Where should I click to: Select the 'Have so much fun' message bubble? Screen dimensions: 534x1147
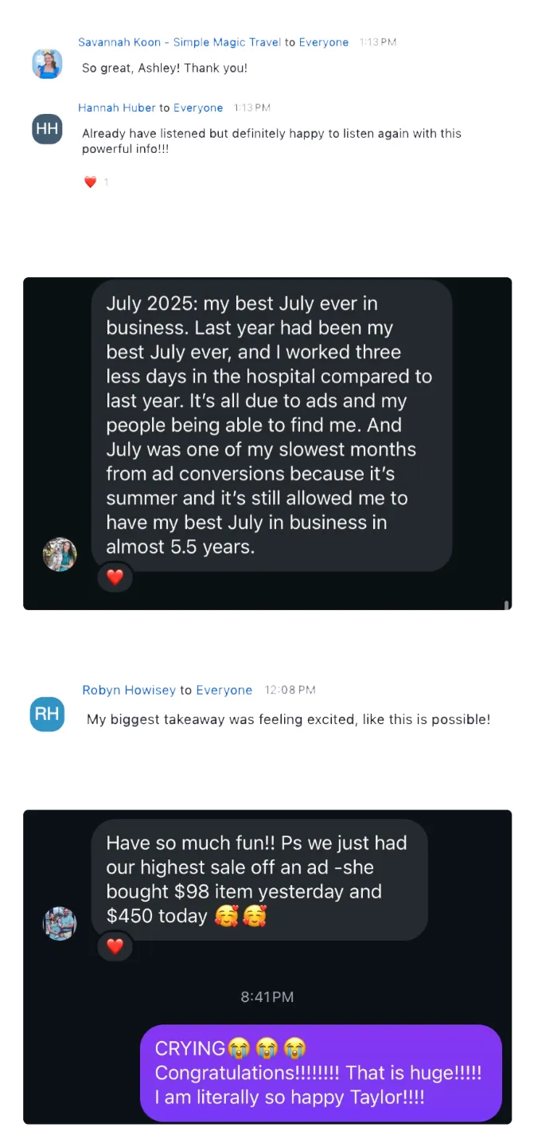coord(259,879)
